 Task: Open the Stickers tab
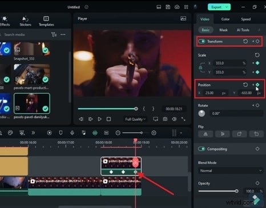[x=25, y=21]
